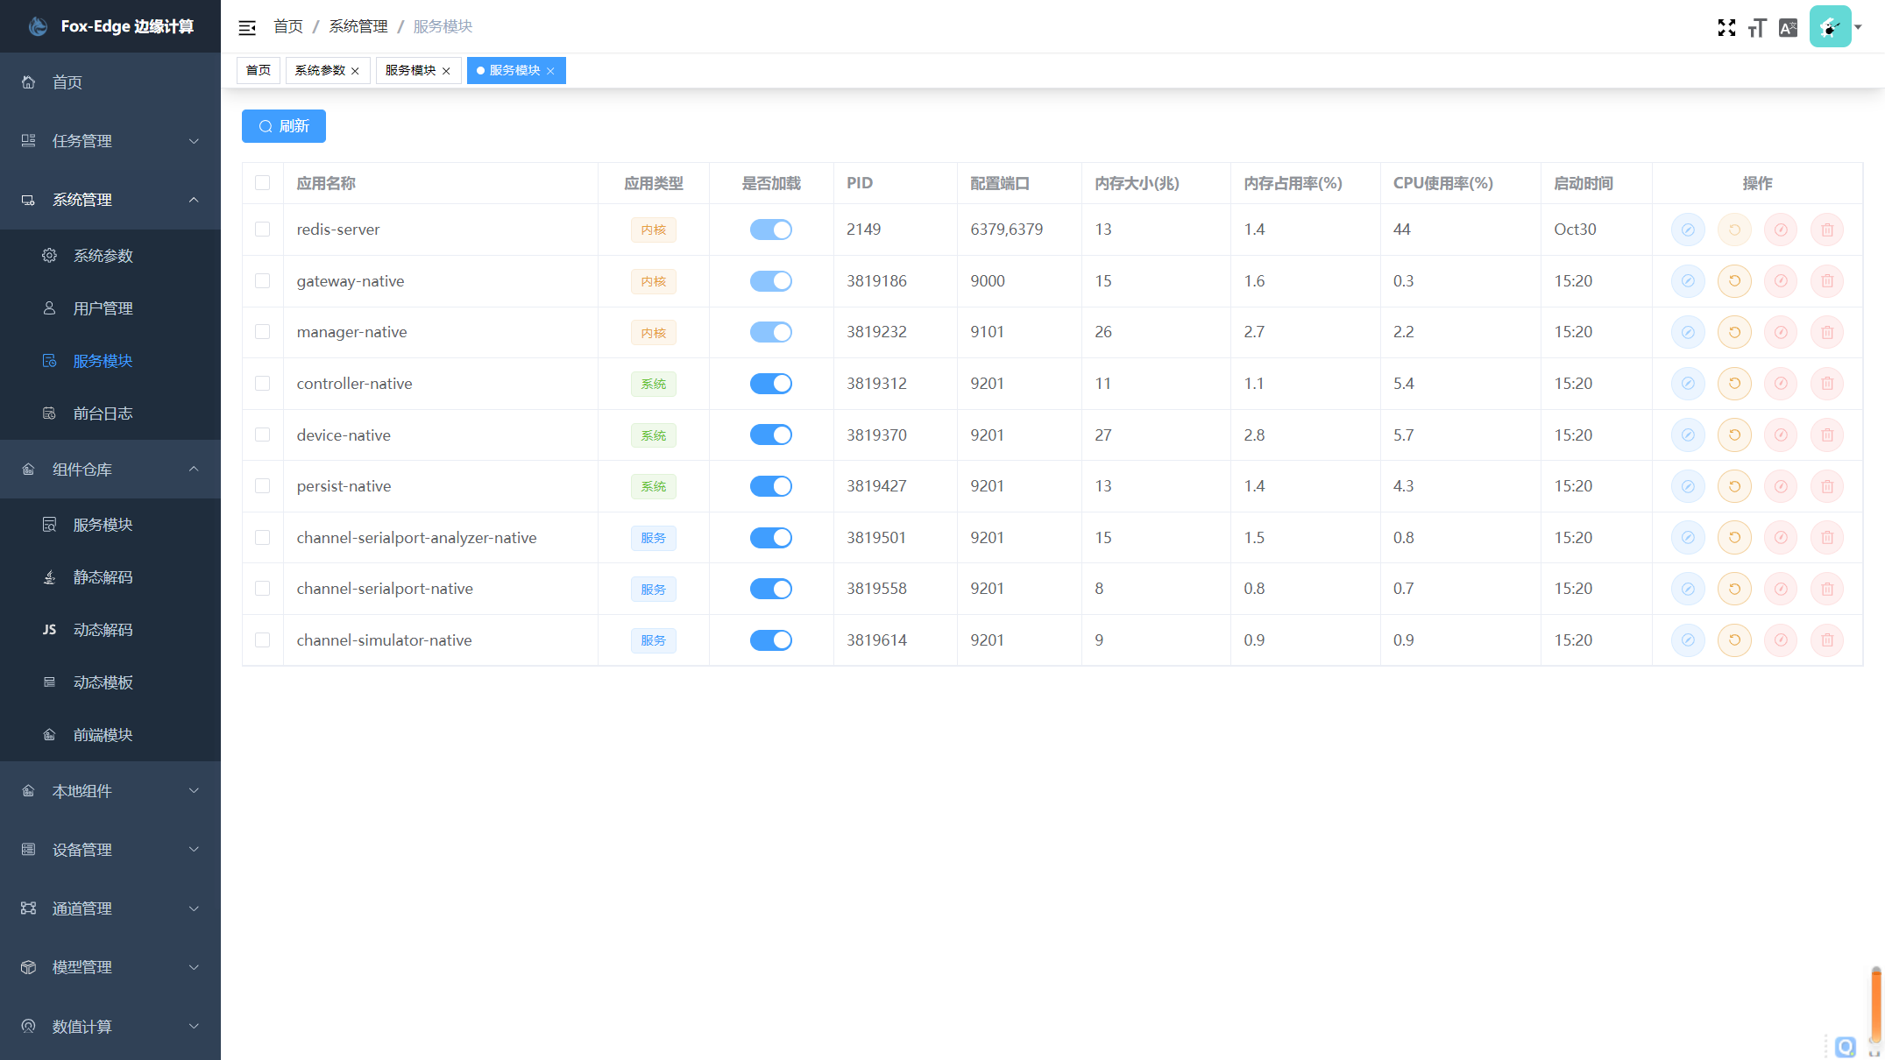The width and height of the screenshot is (1885, 1060).
Task: Click the blue compass icon for channel-simulator-native
Action: (x=1688, y=640)
